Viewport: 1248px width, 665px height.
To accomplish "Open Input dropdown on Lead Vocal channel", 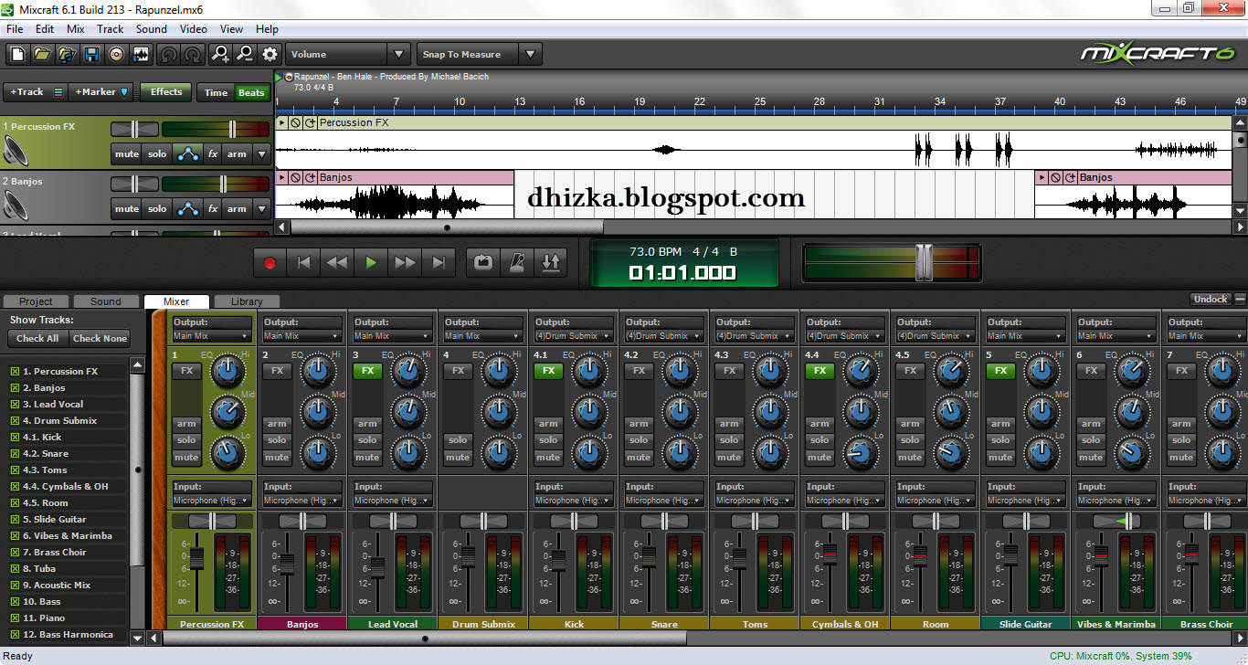I will click(393, 501).
